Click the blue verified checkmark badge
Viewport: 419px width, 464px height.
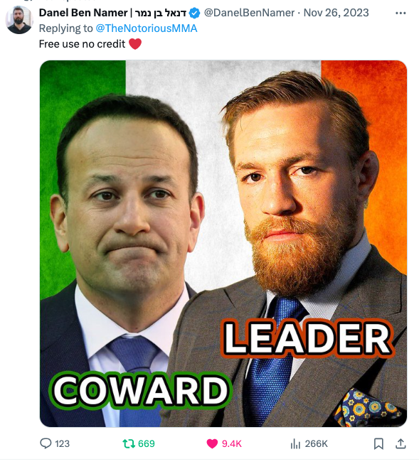tap(194, 13)
